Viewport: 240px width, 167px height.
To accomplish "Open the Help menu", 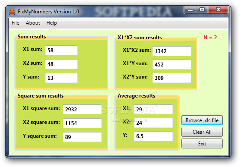I will click(x=52, y=23).
